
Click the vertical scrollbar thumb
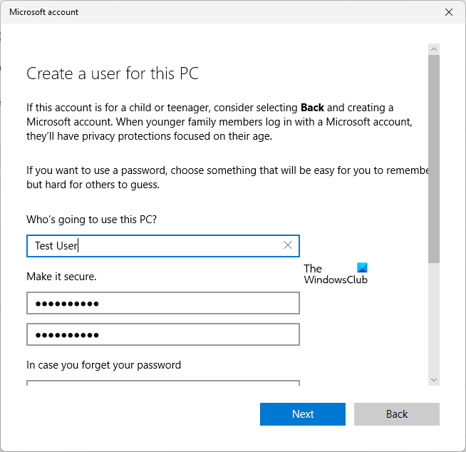(434, 157)
